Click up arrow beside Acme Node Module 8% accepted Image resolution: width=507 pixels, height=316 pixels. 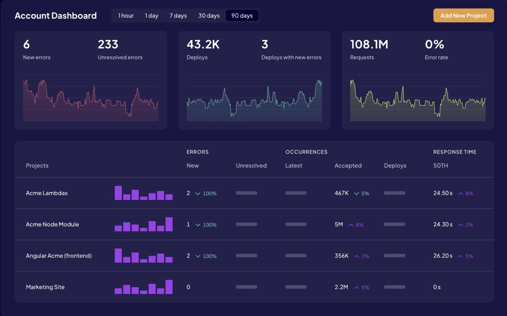[x=351, y=225]
